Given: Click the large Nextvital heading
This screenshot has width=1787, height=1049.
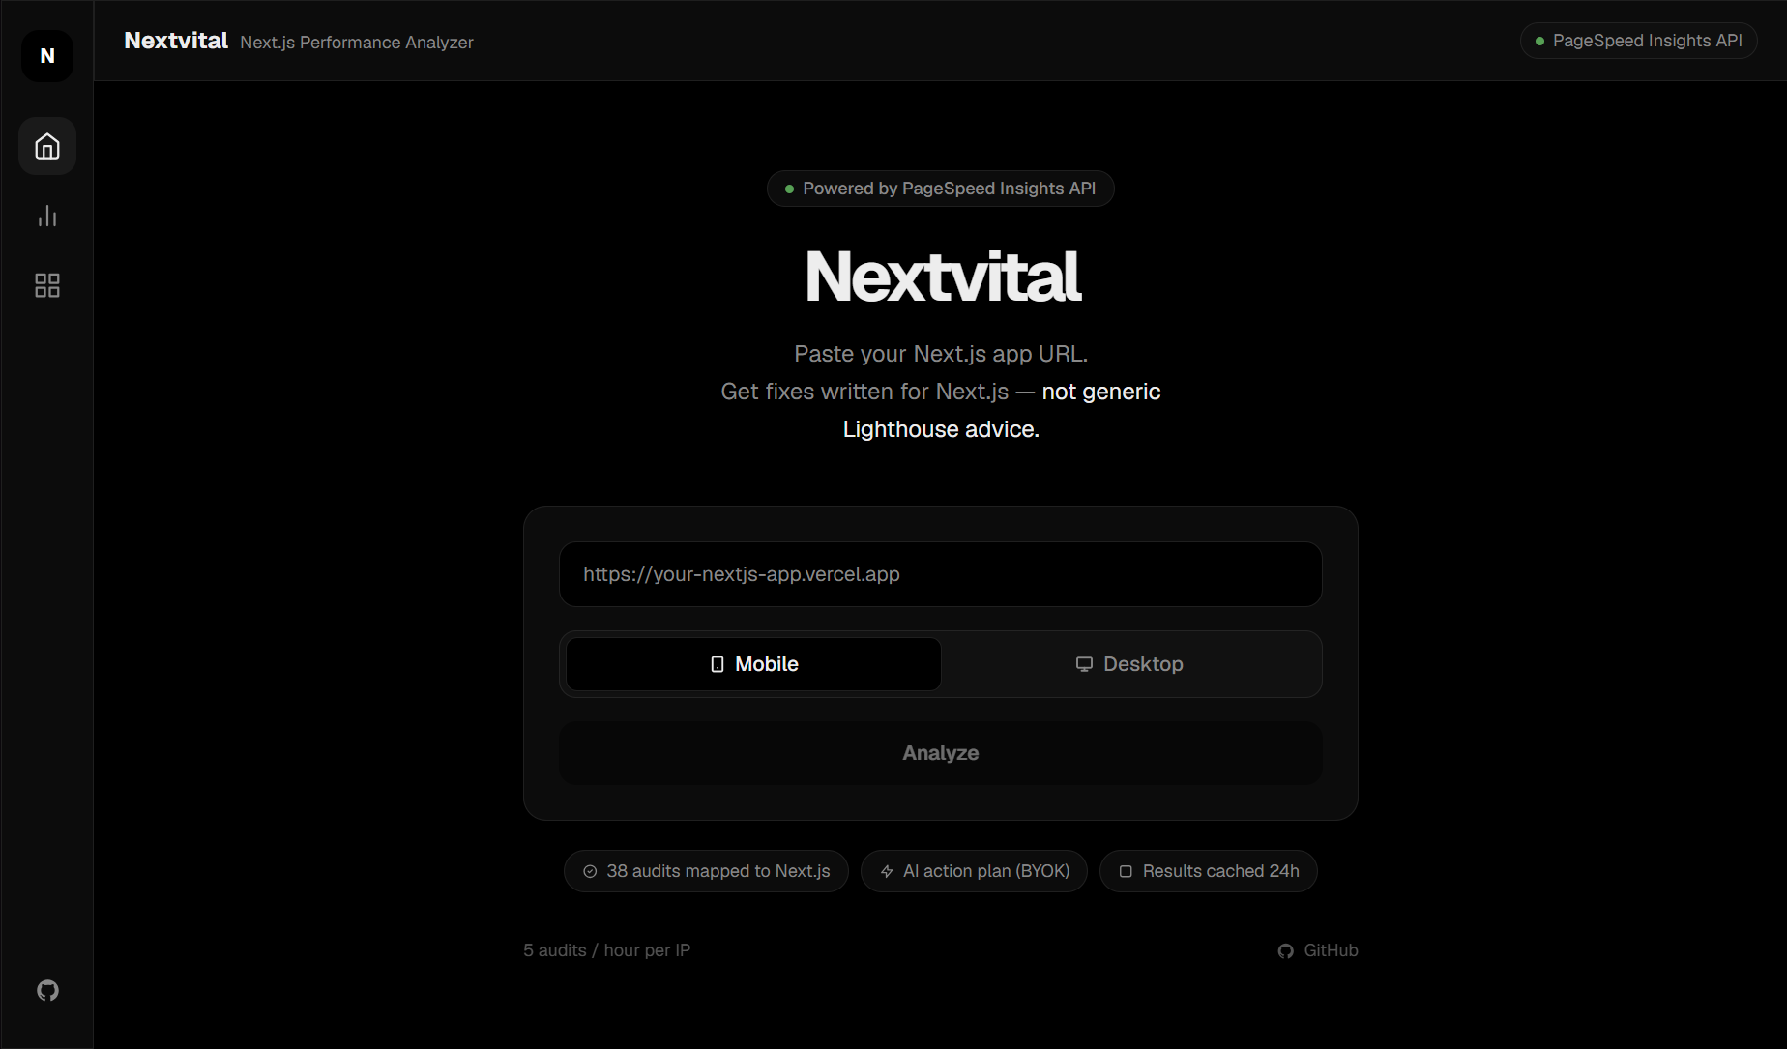Looking at the screenshot, I should (942, 277).
